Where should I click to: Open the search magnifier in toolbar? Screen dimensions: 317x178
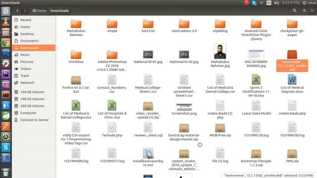click(295, 10)
